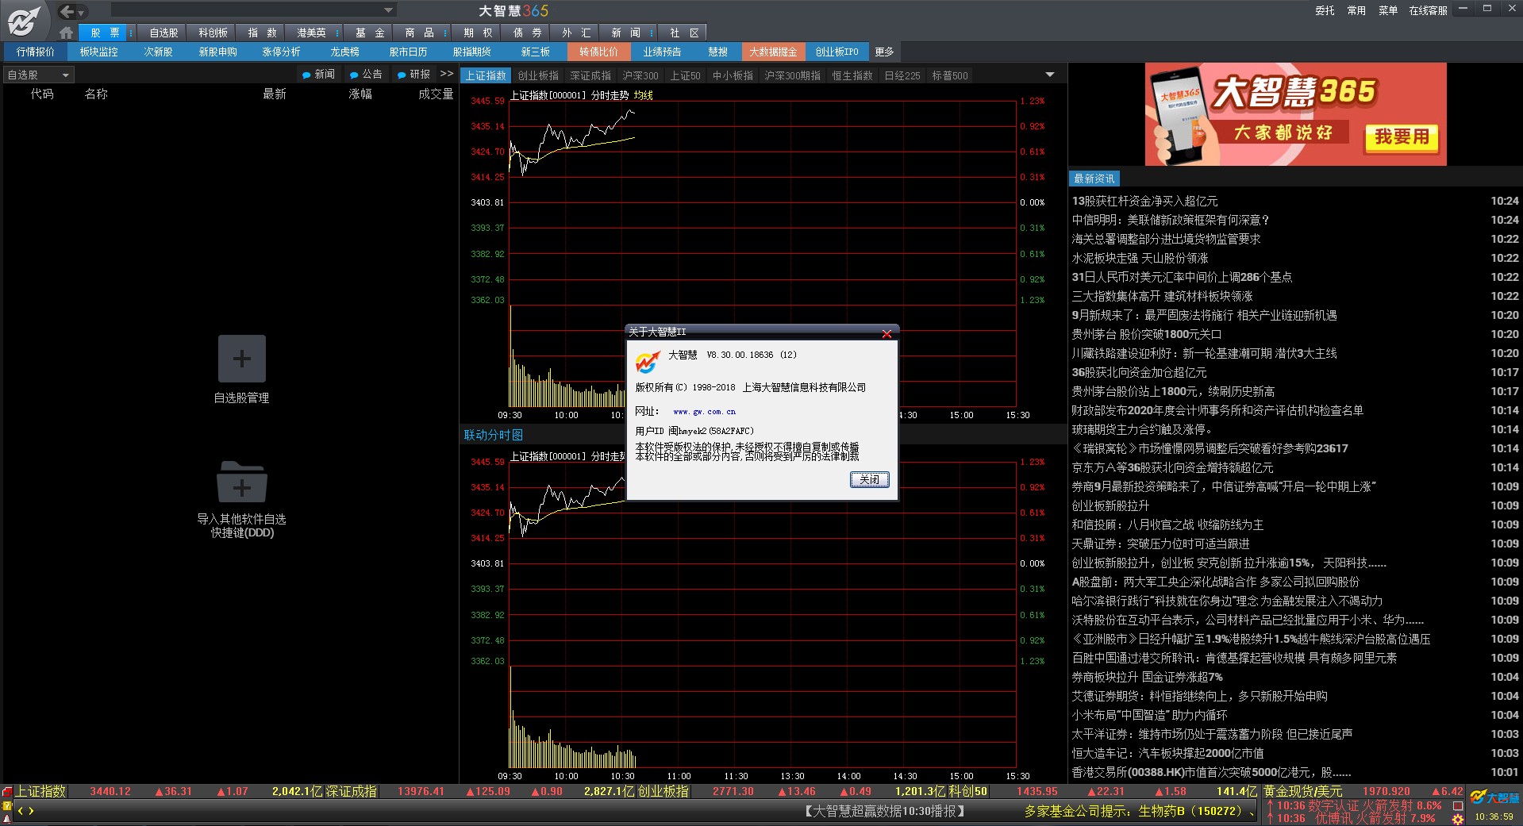Select the 最新资讯 tab
1523x826 pixels.
coord(1094,179)
